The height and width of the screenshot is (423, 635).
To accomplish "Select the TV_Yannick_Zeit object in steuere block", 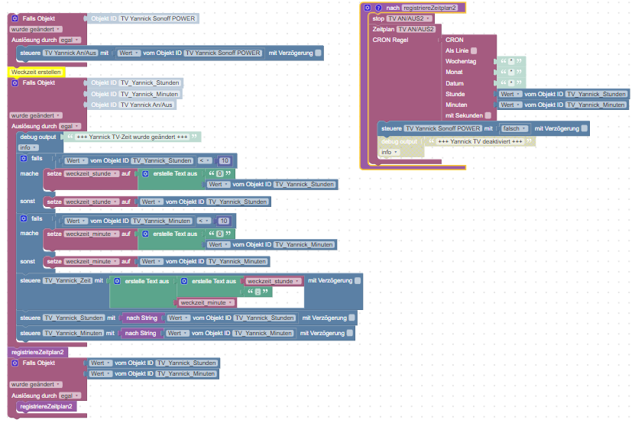I will point(68,280).
